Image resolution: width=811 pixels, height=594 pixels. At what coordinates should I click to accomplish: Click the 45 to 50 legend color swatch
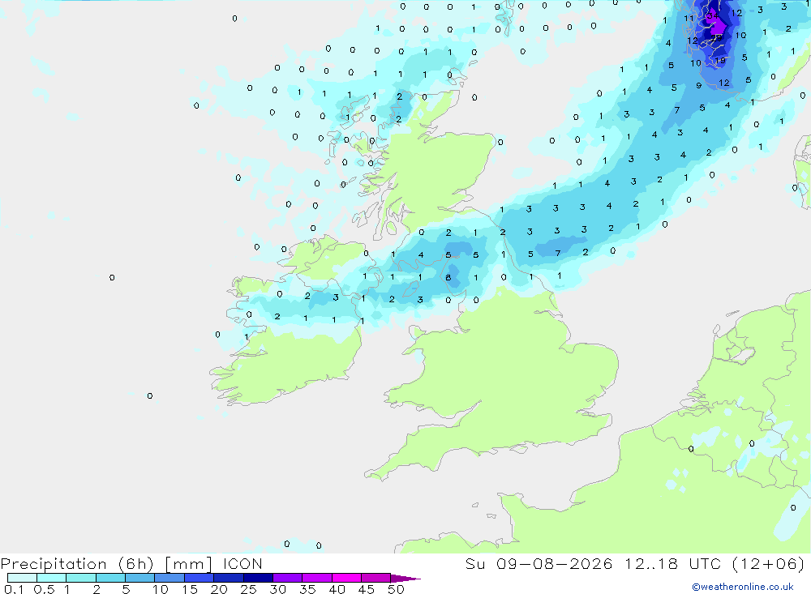[375, 578]
